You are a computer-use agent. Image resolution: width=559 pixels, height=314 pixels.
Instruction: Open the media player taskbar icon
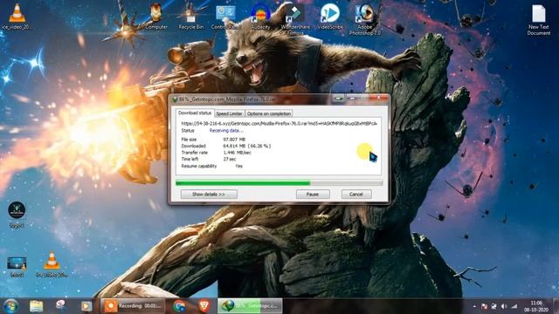click(x=86, y=306)
